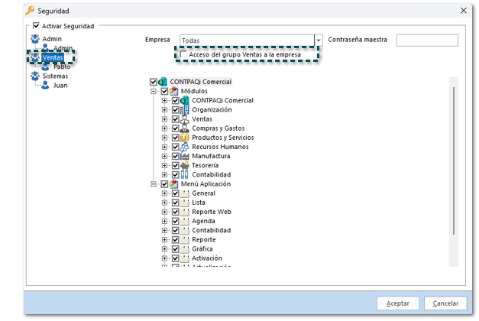
Task: Expand the Recursos Humanos node
Action: [x=164, y=147]
